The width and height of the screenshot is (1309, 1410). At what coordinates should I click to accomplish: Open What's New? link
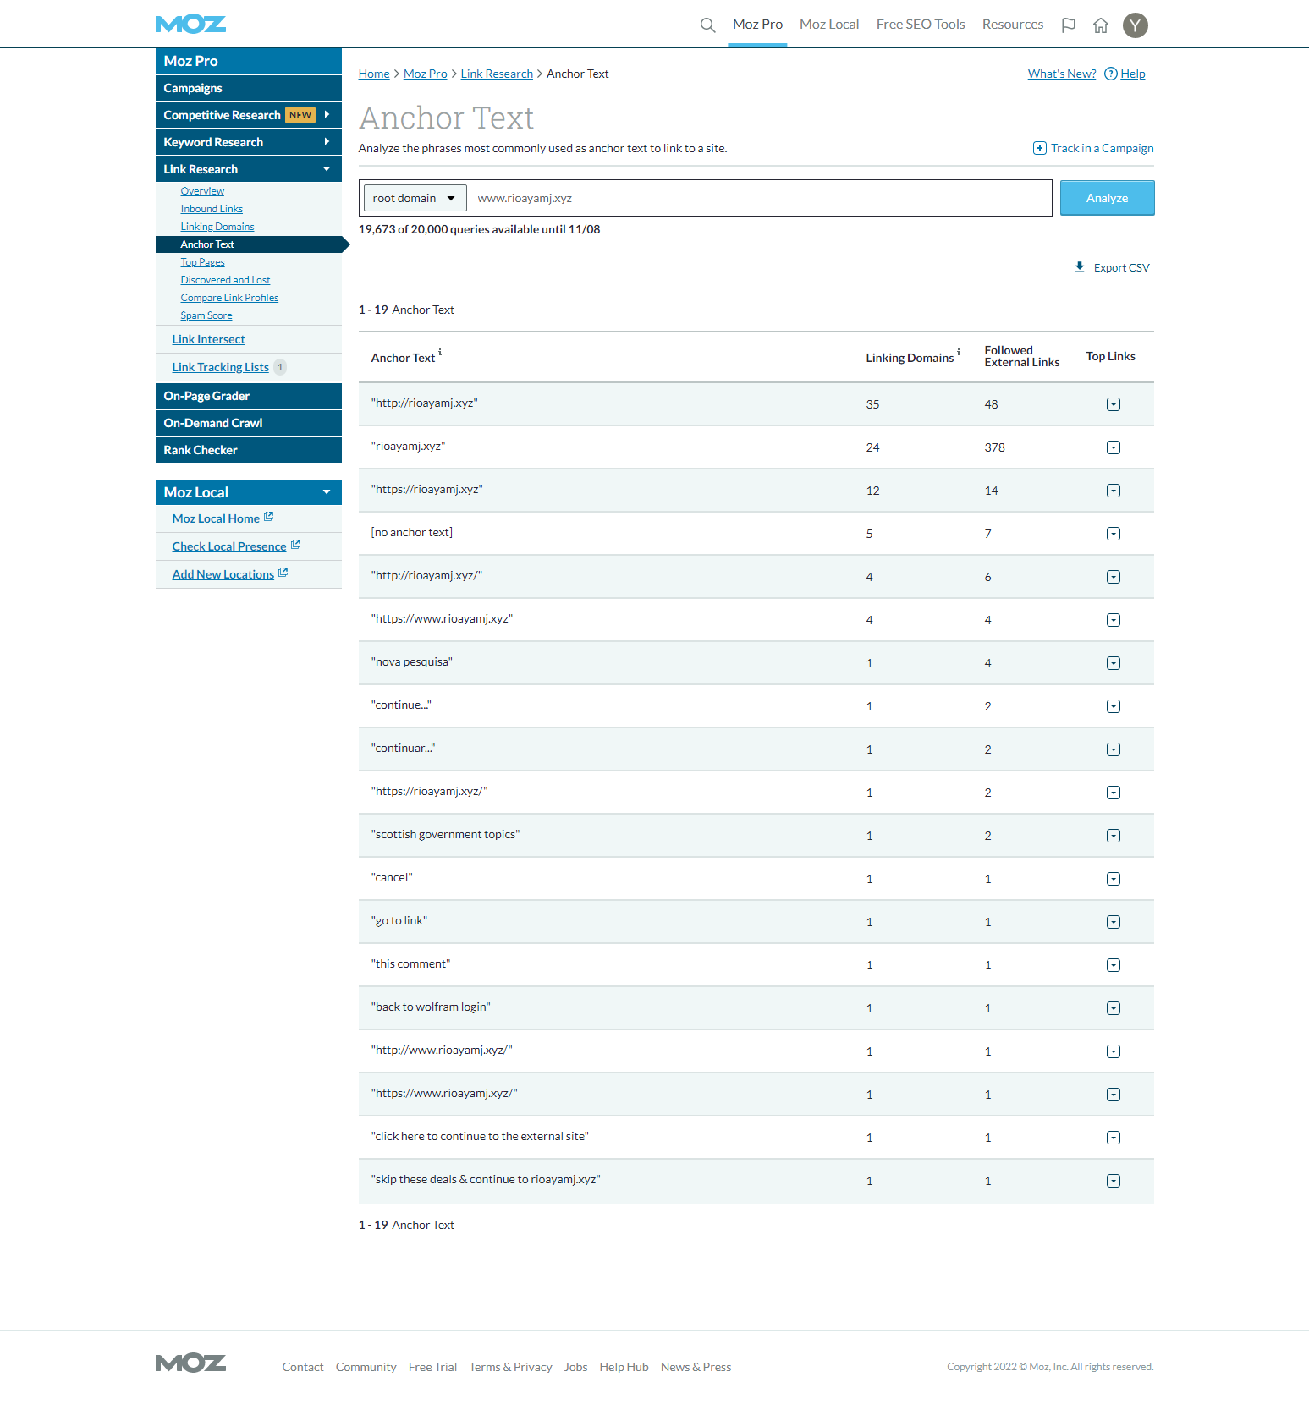[x=1062, y=74]
